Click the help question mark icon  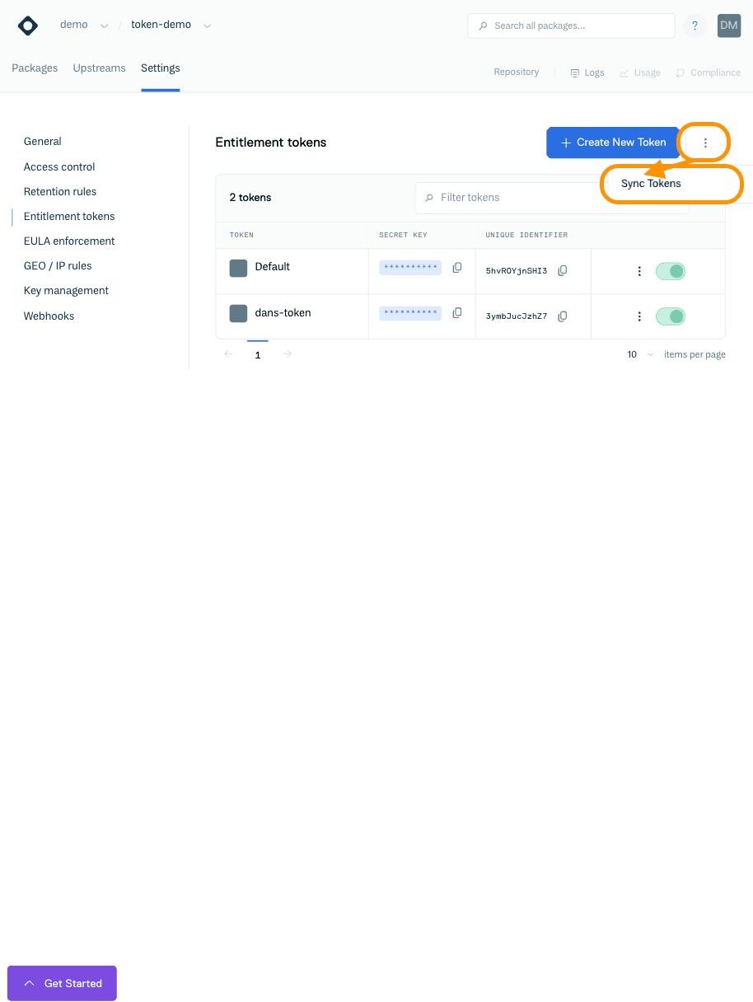695,26
